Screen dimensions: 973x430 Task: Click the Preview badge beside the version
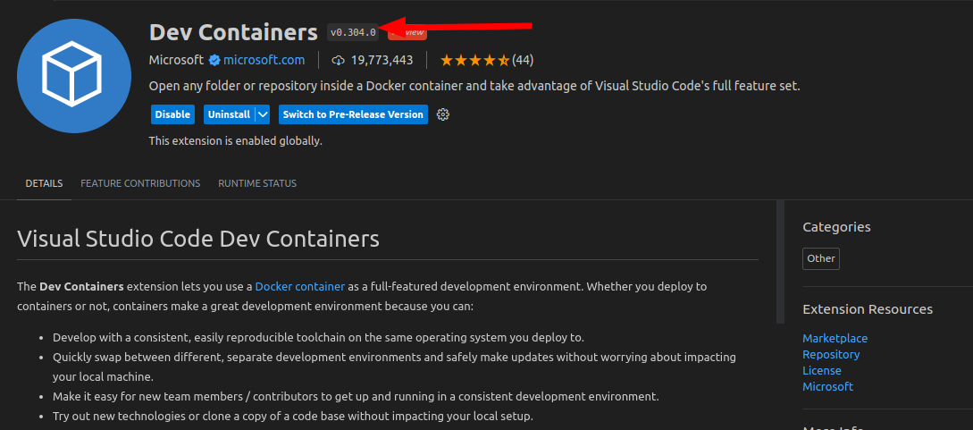pyautogui.click(x=409, y=32)
